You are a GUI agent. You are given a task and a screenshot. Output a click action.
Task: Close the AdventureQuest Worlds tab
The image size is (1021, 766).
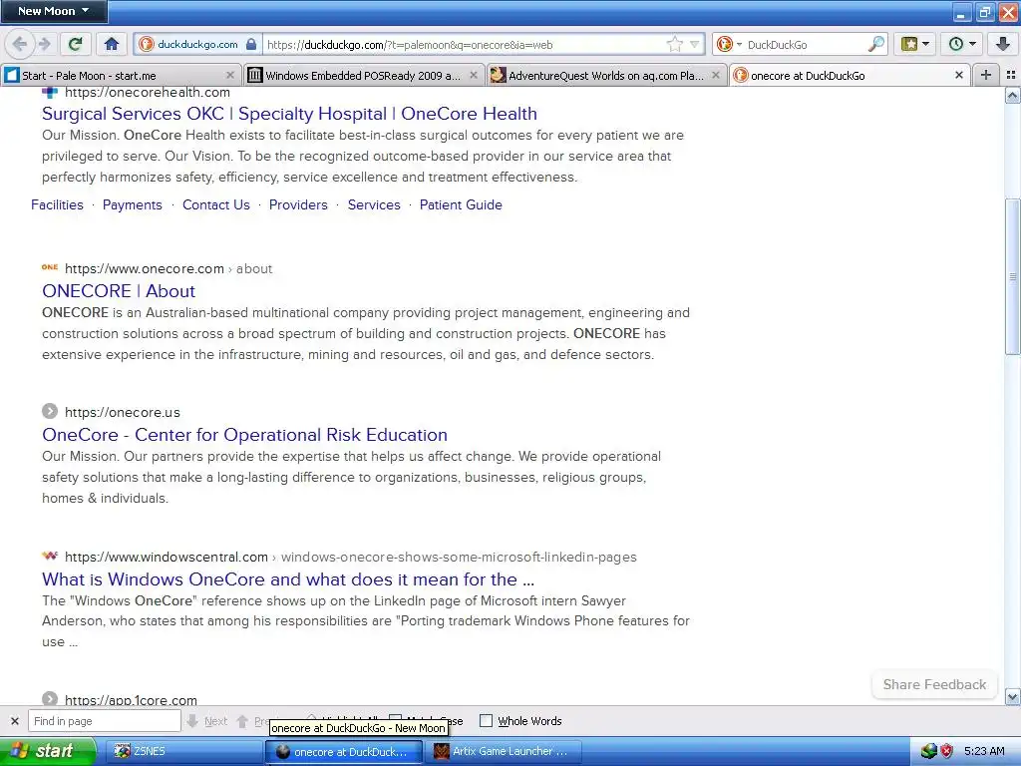point(716,75)
